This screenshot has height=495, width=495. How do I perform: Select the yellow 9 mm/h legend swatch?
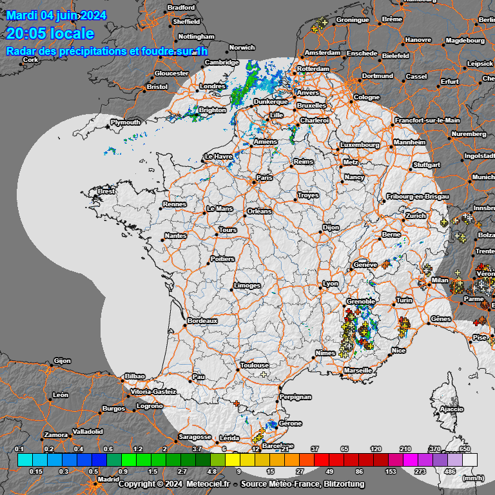click(x=233, y=460)
